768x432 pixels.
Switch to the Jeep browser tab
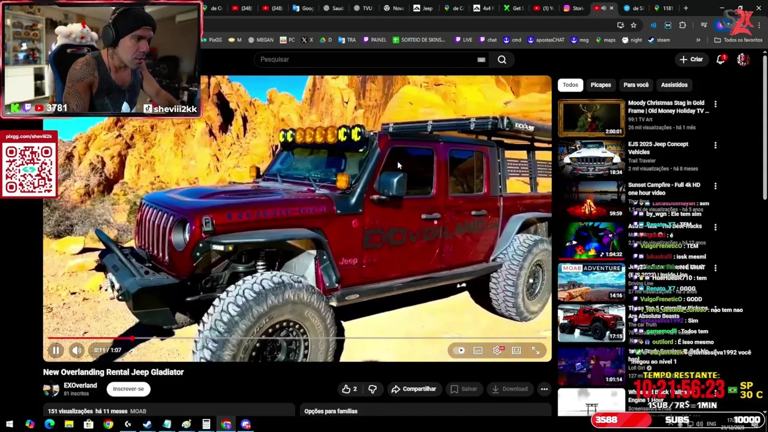423,8
